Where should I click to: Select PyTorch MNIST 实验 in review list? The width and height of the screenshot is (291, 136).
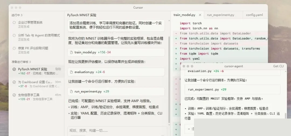click(36, 71)
